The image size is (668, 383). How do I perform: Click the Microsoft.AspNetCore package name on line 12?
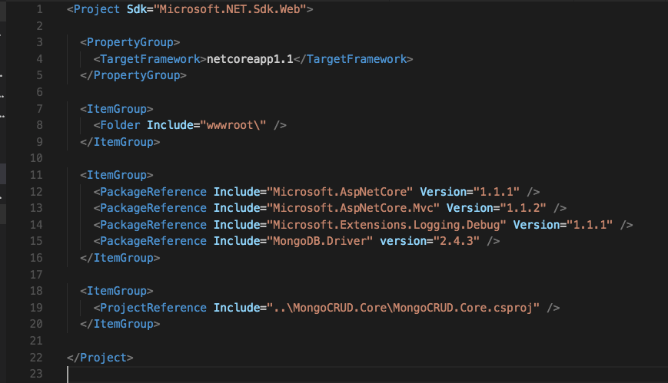tap(342, 191)
